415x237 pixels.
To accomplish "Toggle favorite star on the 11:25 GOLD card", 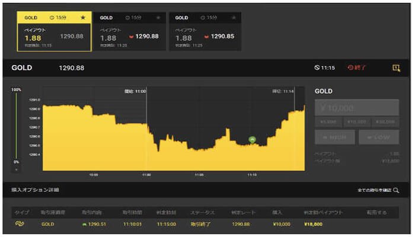I will [234, 18].
